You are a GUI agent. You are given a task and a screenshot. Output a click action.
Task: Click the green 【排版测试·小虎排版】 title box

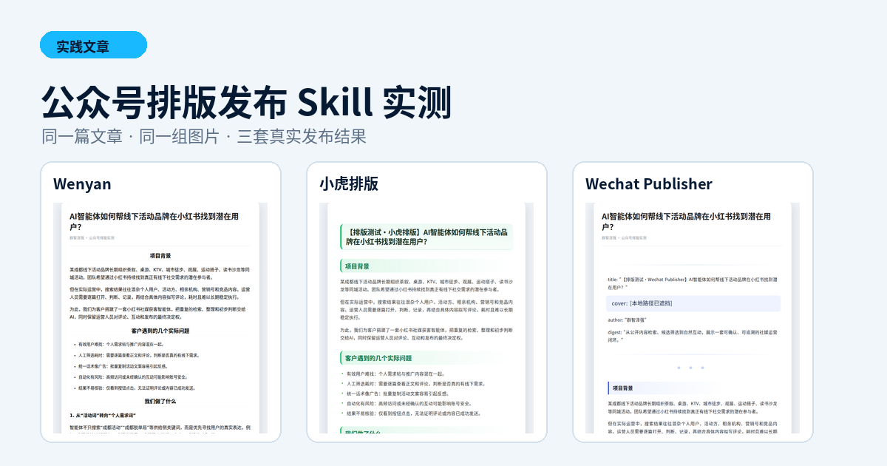point(426,237)
